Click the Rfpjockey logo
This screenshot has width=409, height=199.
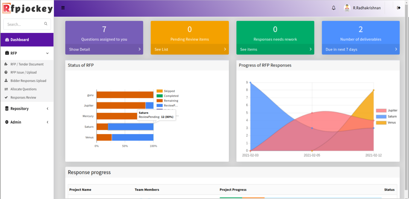pyautogui.click(x=28, y=8)
